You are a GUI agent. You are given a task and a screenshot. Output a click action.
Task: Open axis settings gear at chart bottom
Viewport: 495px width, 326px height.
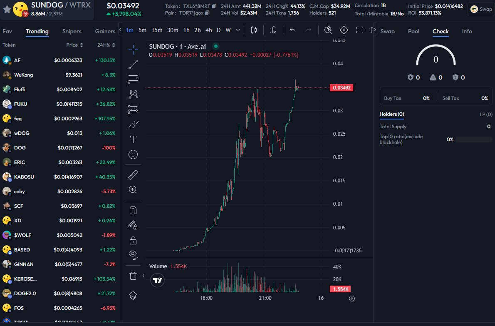[351, 299]
